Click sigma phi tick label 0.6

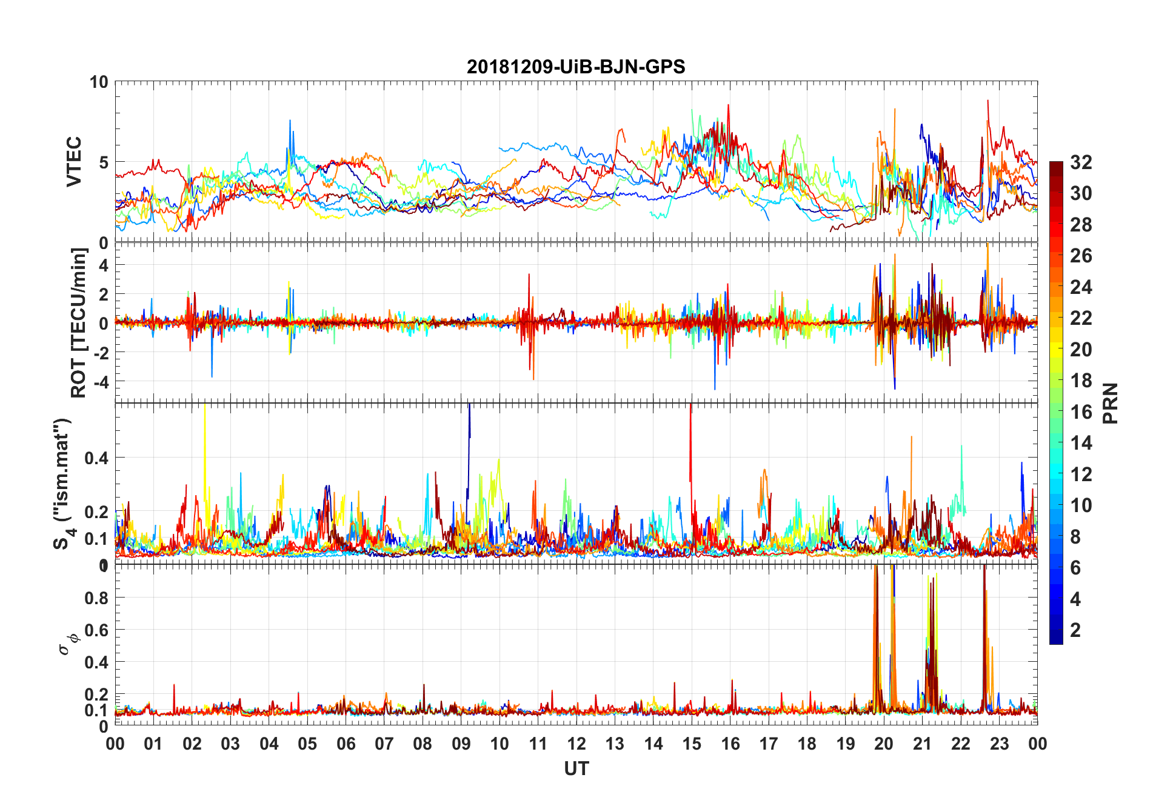click(96, 630)
